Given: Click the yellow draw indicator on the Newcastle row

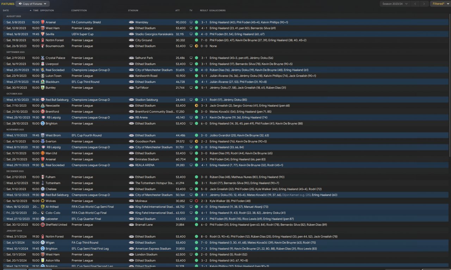Looking at the screenshot, I should [x=196, y=106].
